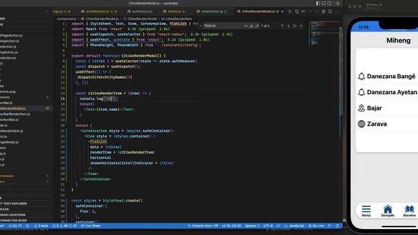The image size is (418, 235).
Task: Go to previous match arrow in find widget
Action: (x=282, y=26)
